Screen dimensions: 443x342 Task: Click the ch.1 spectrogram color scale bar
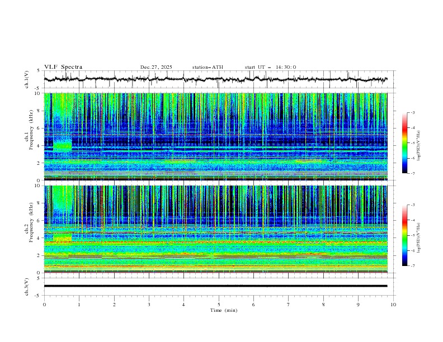click(x=404, y=143)
